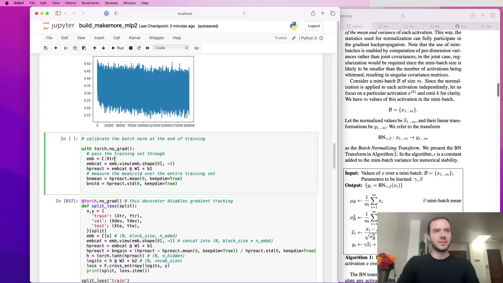Move selected cell down arrow
Image resolution: width=503 pixels, height=283 pixels.
click(x=103, y=48)
